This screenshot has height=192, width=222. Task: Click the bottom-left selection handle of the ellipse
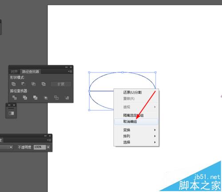[89, 110]
